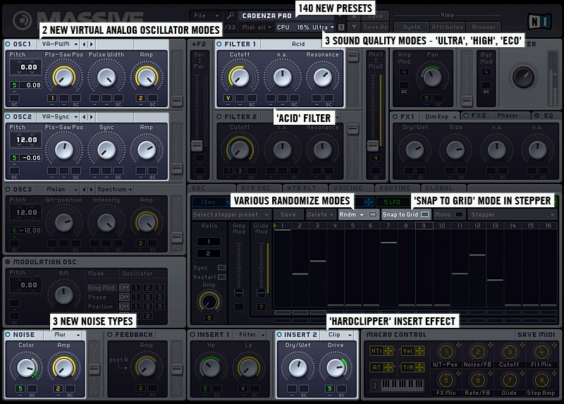This screenshot has height=404, width=564.
Task: Toggle Insert 2 power button
Action: (279, 335)
